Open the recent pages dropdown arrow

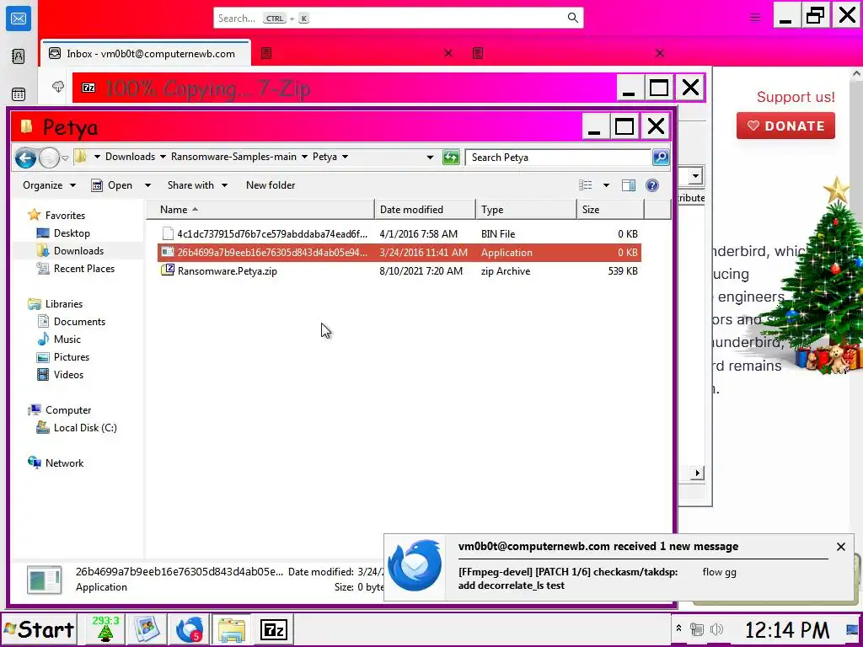pyautogui.click(x=65, y=158)
